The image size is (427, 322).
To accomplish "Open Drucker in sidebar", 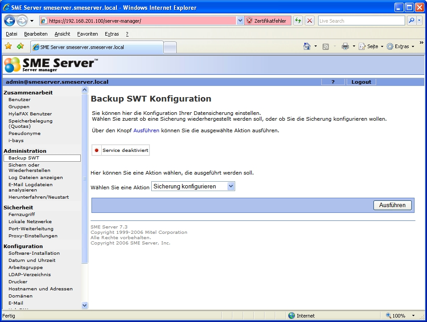I will (18, 281).
